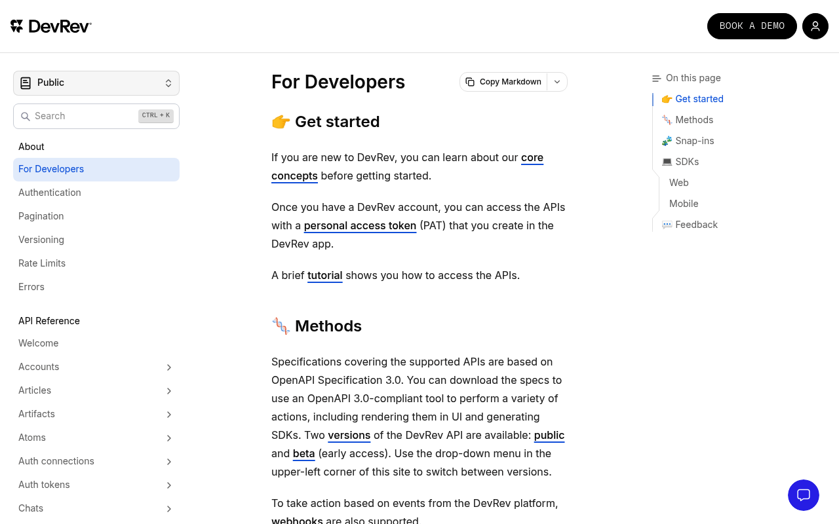Expand the Chats section

pos(169,509)
